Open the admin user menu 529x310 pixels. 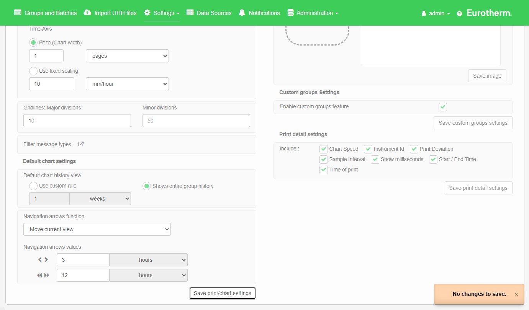436,13
